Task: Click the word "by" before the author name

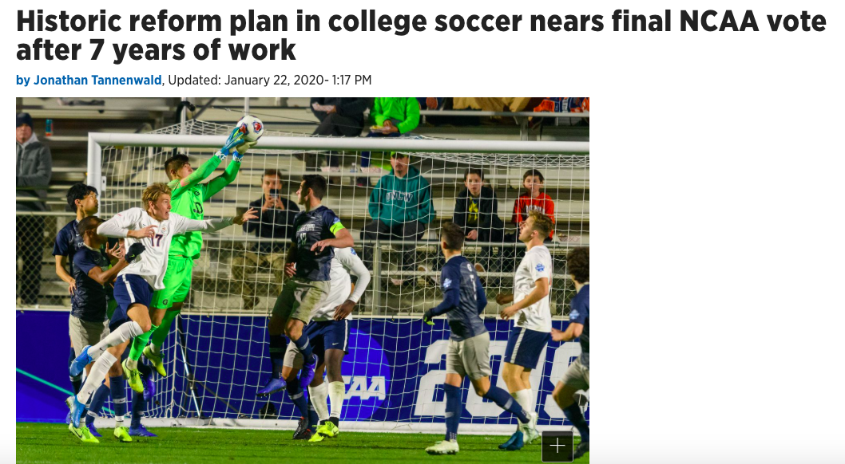Action: coord(23,81)
